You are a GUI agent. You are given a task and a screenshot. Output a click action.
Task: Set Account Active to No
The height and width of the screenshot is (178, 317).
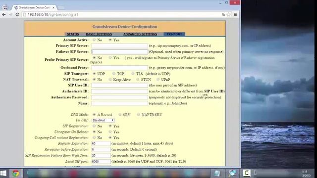[x=94, y=40]
